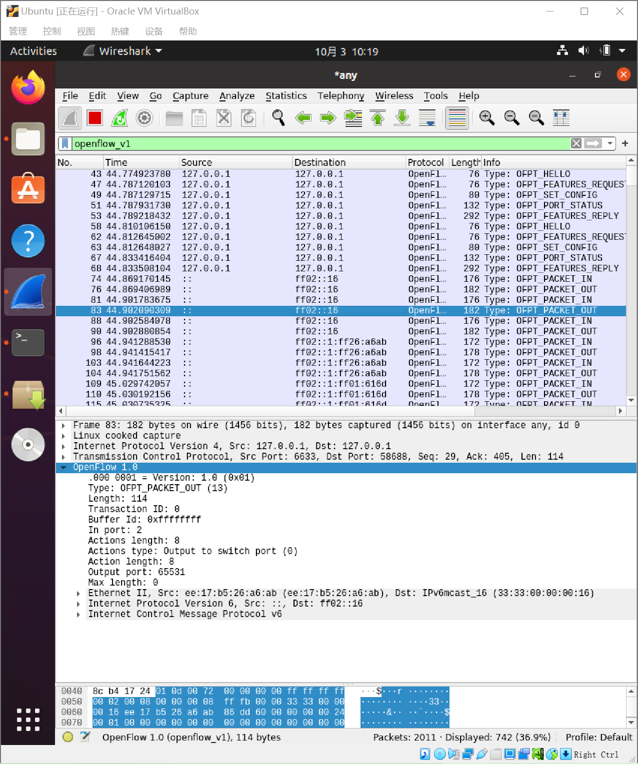Open capture options gear icon
The height and width of the screenshot is (764, 638).
pos(144,118)
